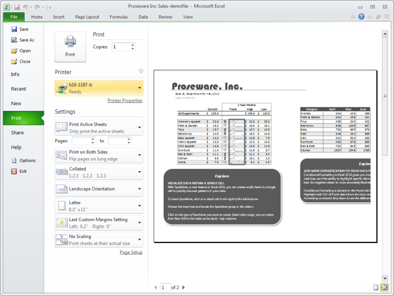The width and height of the screenshot is (394, 296).
Task: Switch to the Insert tab
Action: point(59,17)
